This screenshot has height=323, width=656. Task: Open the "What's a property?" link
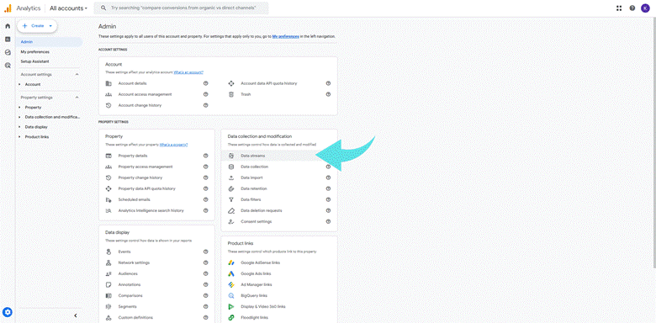(173, 145)
